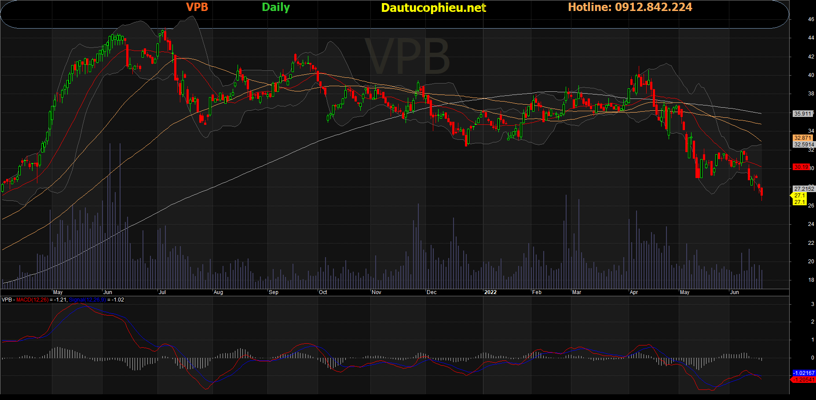
Task: Click the 42 price axis label
Action: click(811, 57)
